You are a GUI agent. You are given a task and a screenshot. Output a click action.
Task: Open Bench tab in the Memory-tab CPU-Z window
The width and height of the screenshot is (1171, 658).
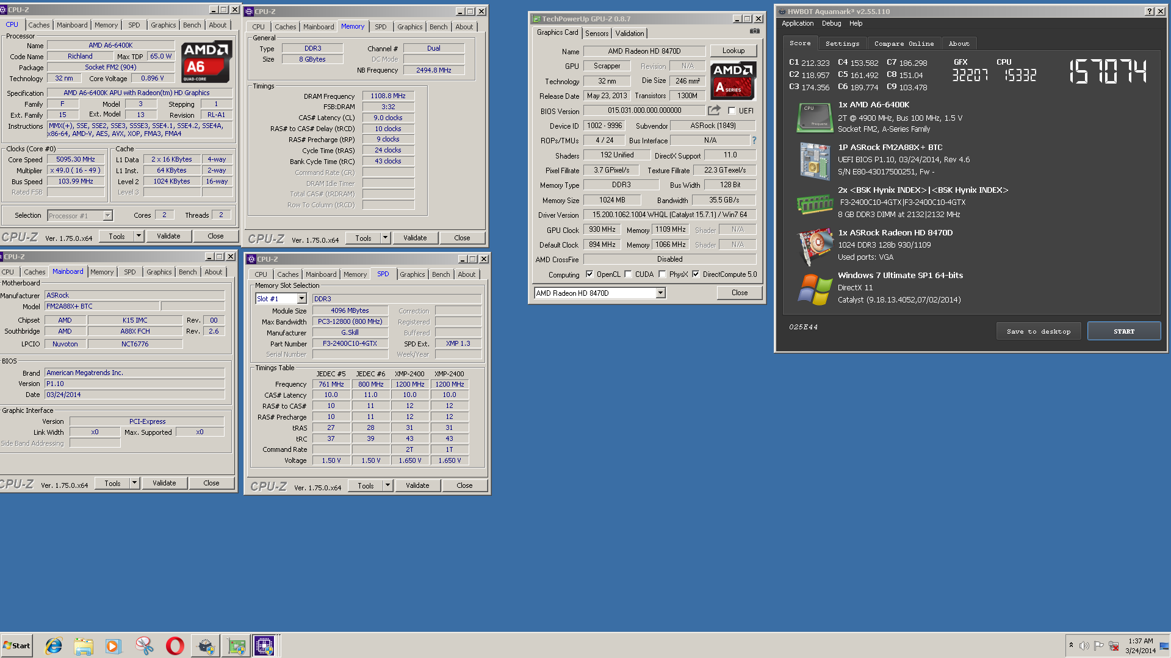click(x=438, y=27)
